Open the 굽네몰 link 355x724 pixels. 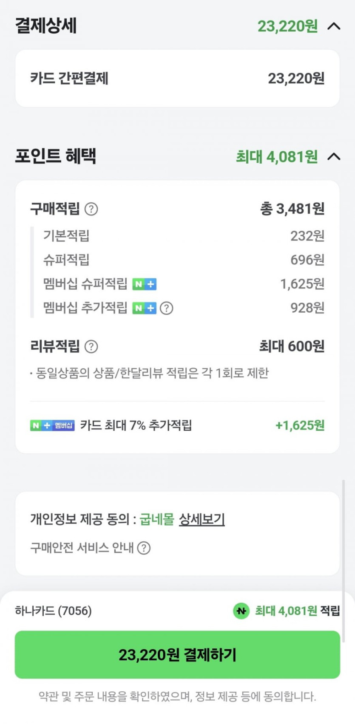[x=156, y=519]
